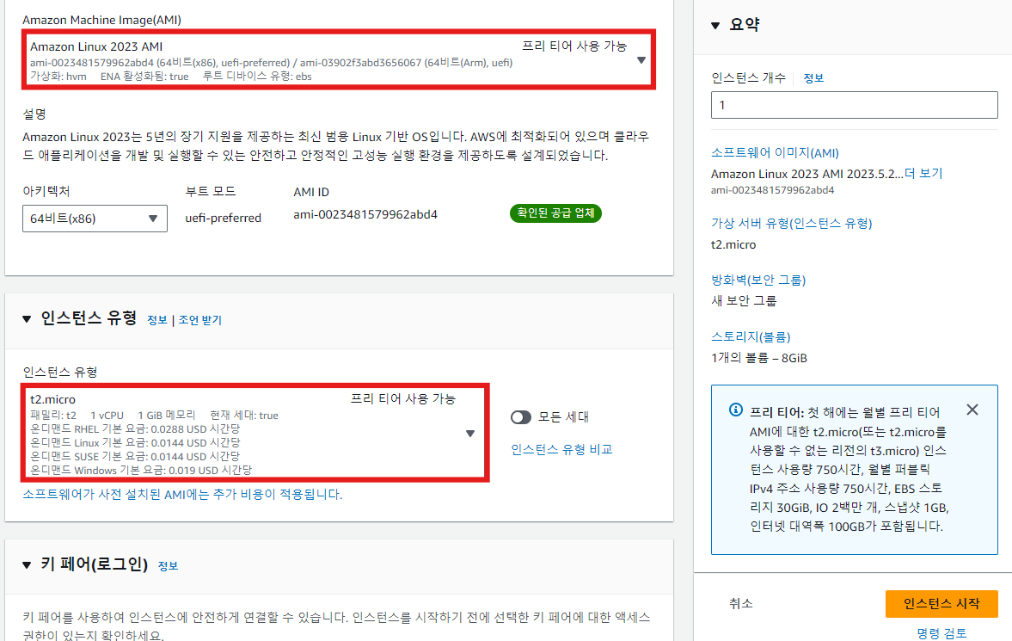Screen dimensions: 1012x641
Task: Collapse the 인스턴스 유형 section
Action: tap(27, 318)
